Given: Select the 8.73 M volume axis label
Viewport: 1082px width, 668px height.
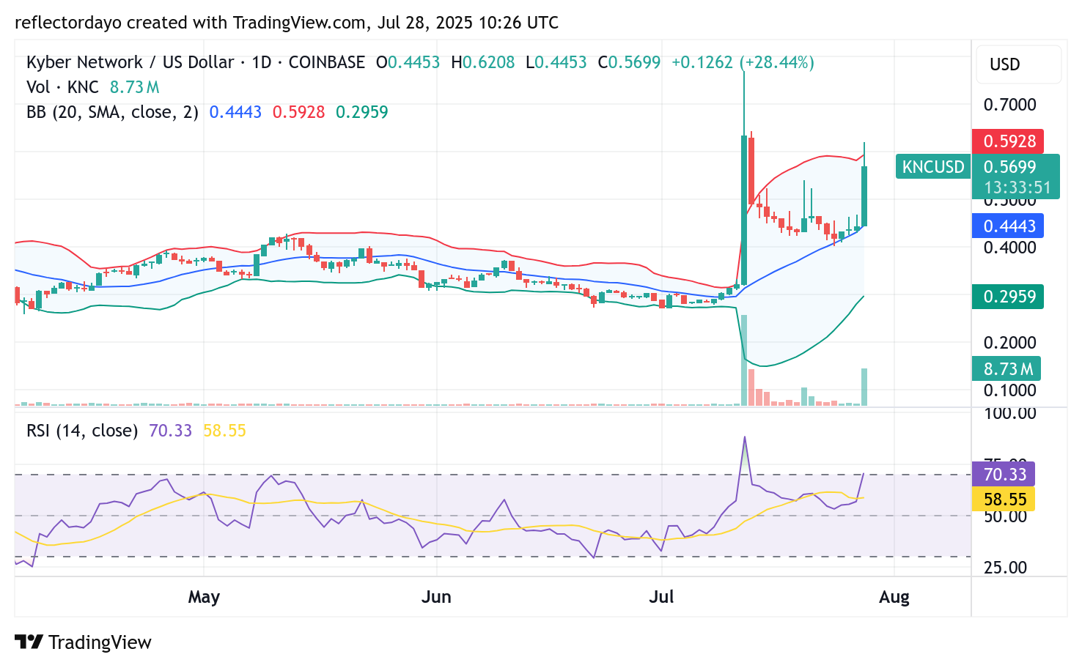Looking at the screenshot, I should tap(1007, 368).
